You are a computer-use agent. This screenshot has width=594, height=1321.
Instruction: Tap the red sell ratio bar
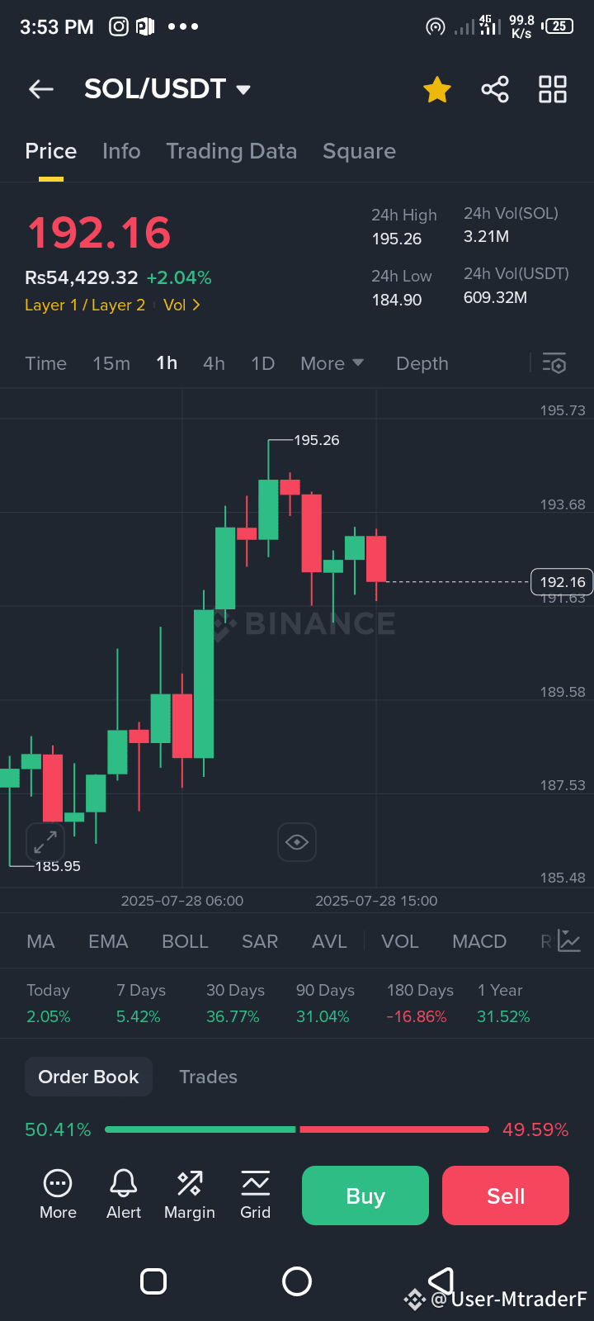(x=394, y=1129)
